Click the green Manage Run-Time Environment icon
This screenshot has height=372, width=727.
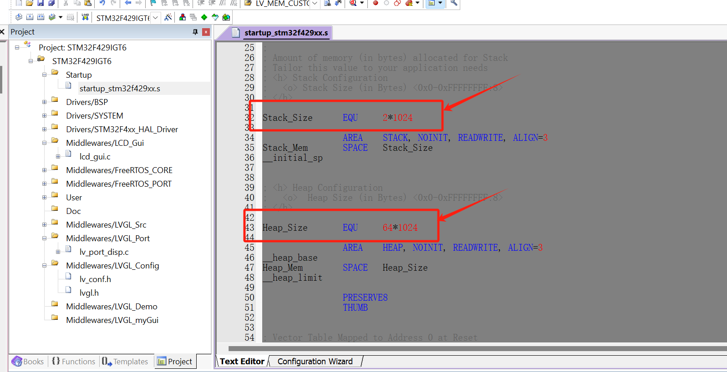tap(204, 17)
